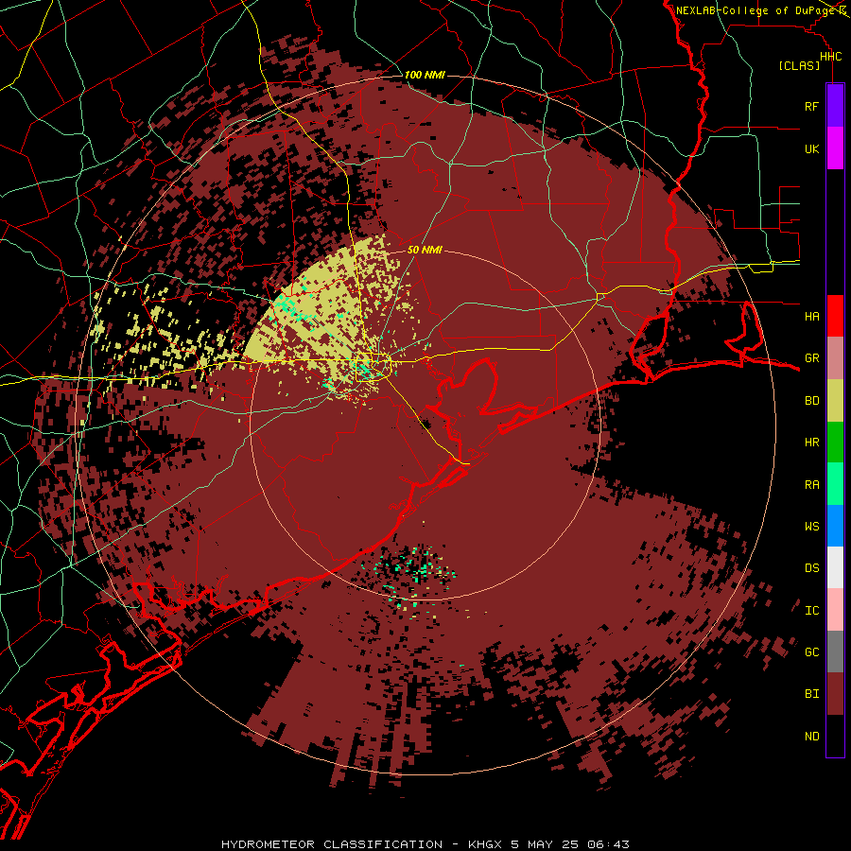Click the 50 NMI range ring label

425,250
